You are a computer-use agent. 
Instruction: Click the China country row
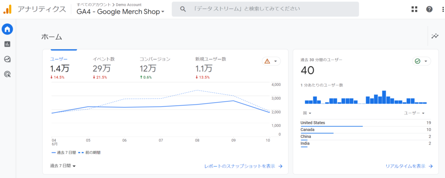click(366, 137)
